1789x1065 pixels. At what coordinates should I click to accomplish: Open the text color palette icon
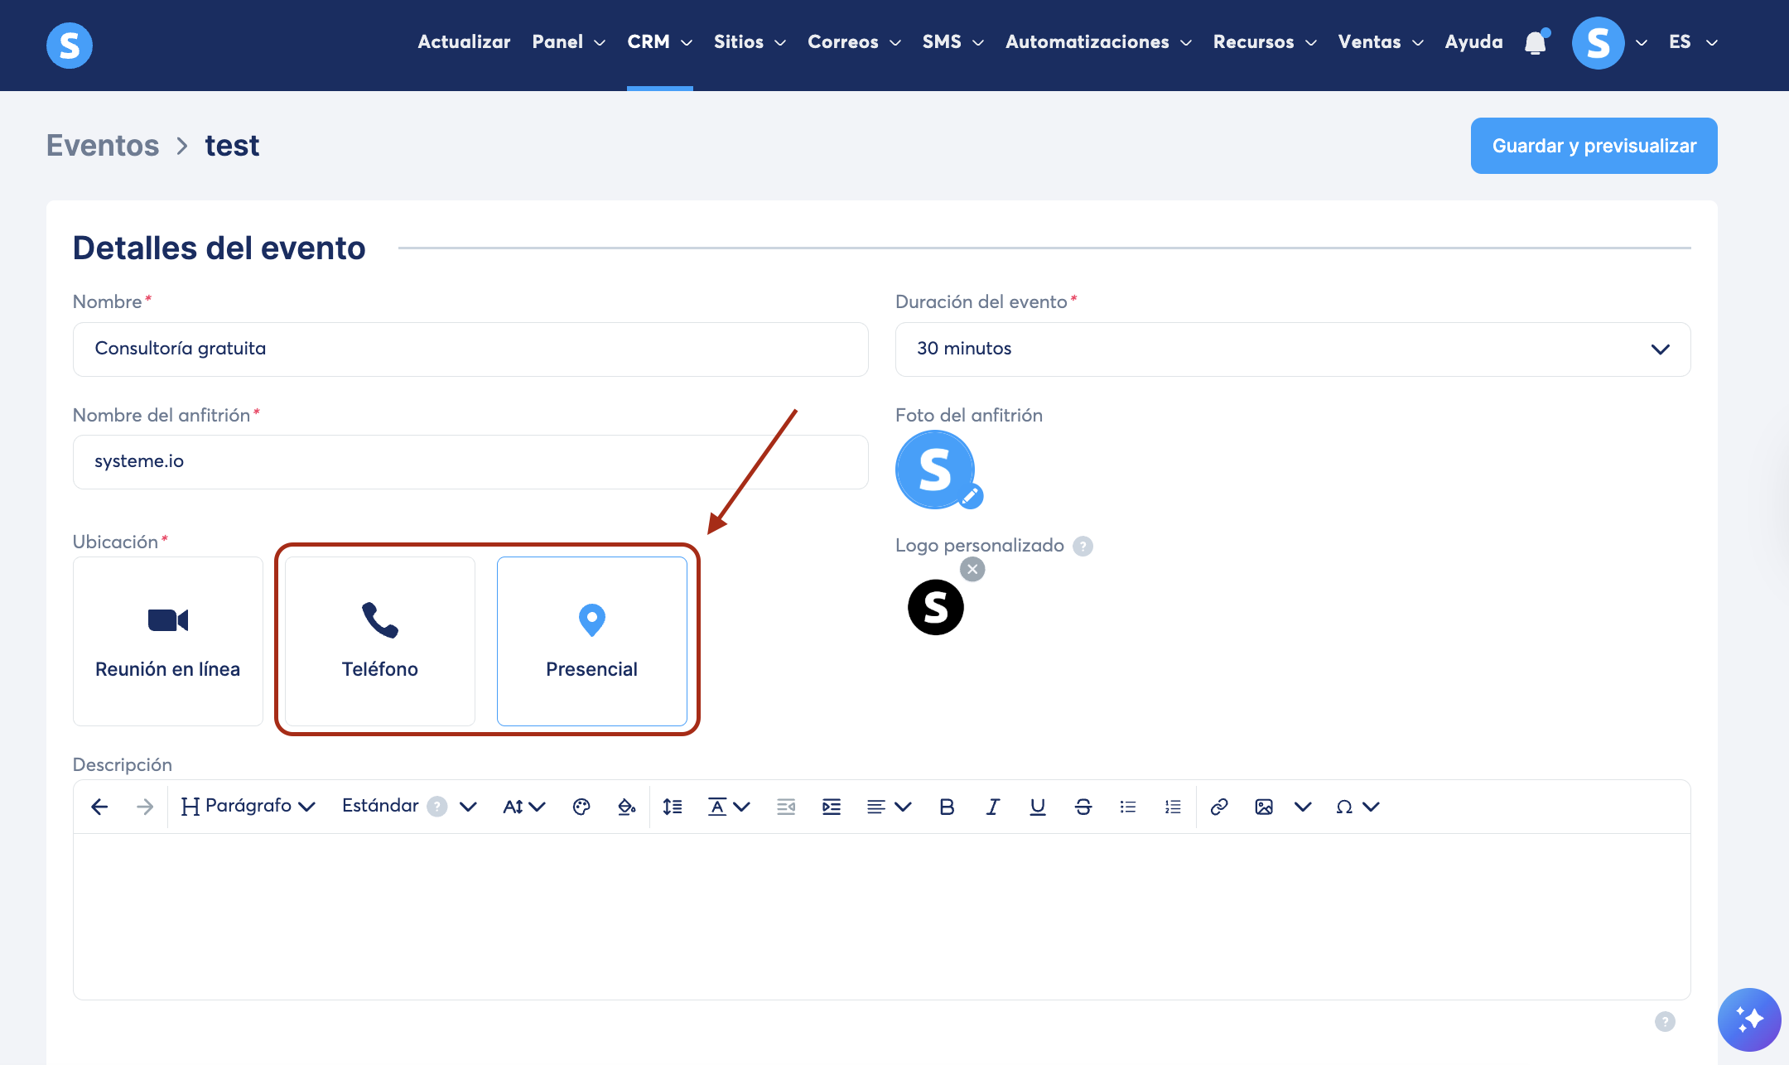pos(581,807)
